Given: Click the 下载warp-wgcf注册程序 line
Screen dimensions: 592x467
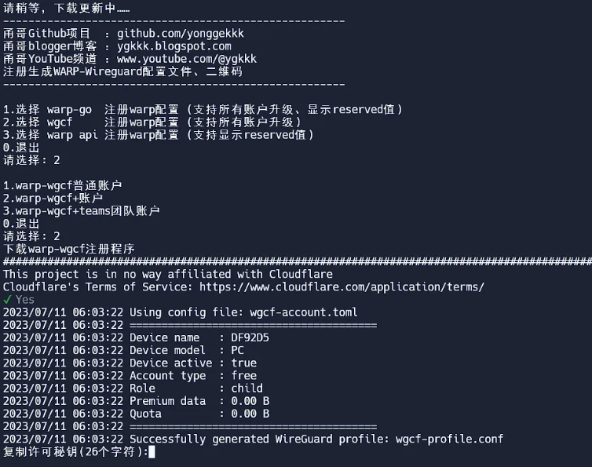Looking at the screenshot, I should pos(69,249).
